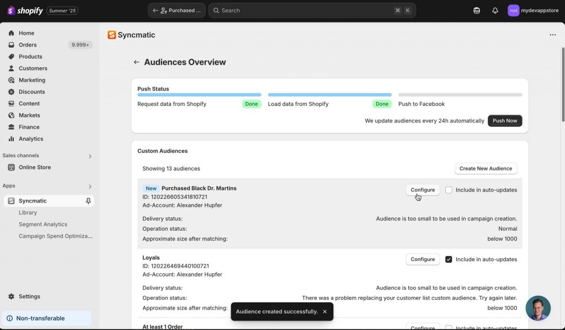565x330 pixels.
Task: Click the top search input field
Action: (x=312, y=10)
